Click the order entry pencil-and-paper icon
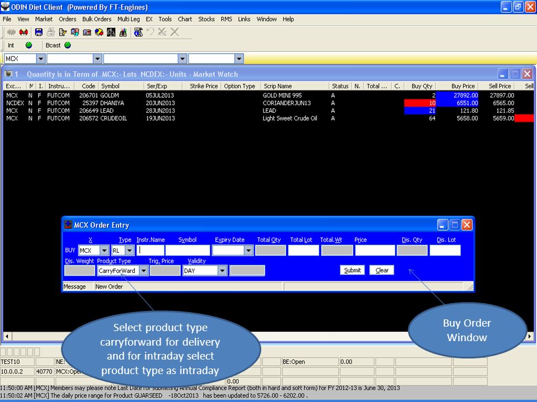 point(63,32)
